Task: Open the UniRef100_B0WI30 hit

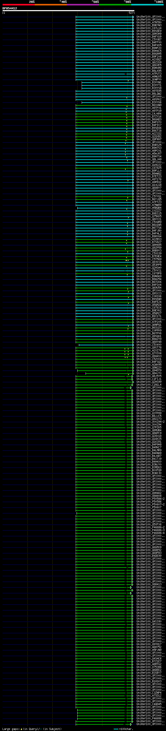Action: [x=149, y=473]
